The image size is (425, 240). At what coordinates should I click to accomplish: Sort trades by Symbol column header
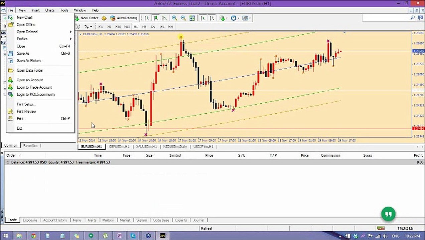[175, 155]
